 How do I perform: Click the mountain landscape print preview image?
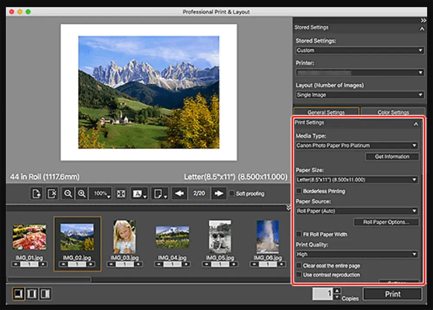point(149,92)
